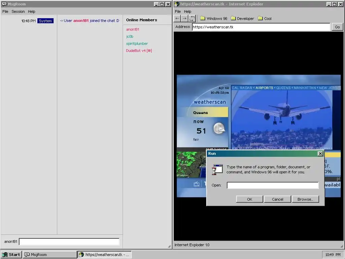This screenshot has width=345, height=259.
Task: Open File menu in Internet Exploder
Action: pos(178,11)
